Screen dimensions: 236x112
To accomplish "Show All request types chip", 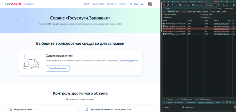I will 164,11.
